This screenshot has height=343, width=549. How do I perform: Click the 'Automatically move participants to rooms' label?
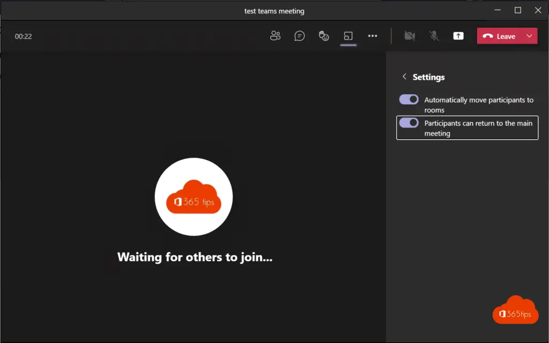click(479, 105)
